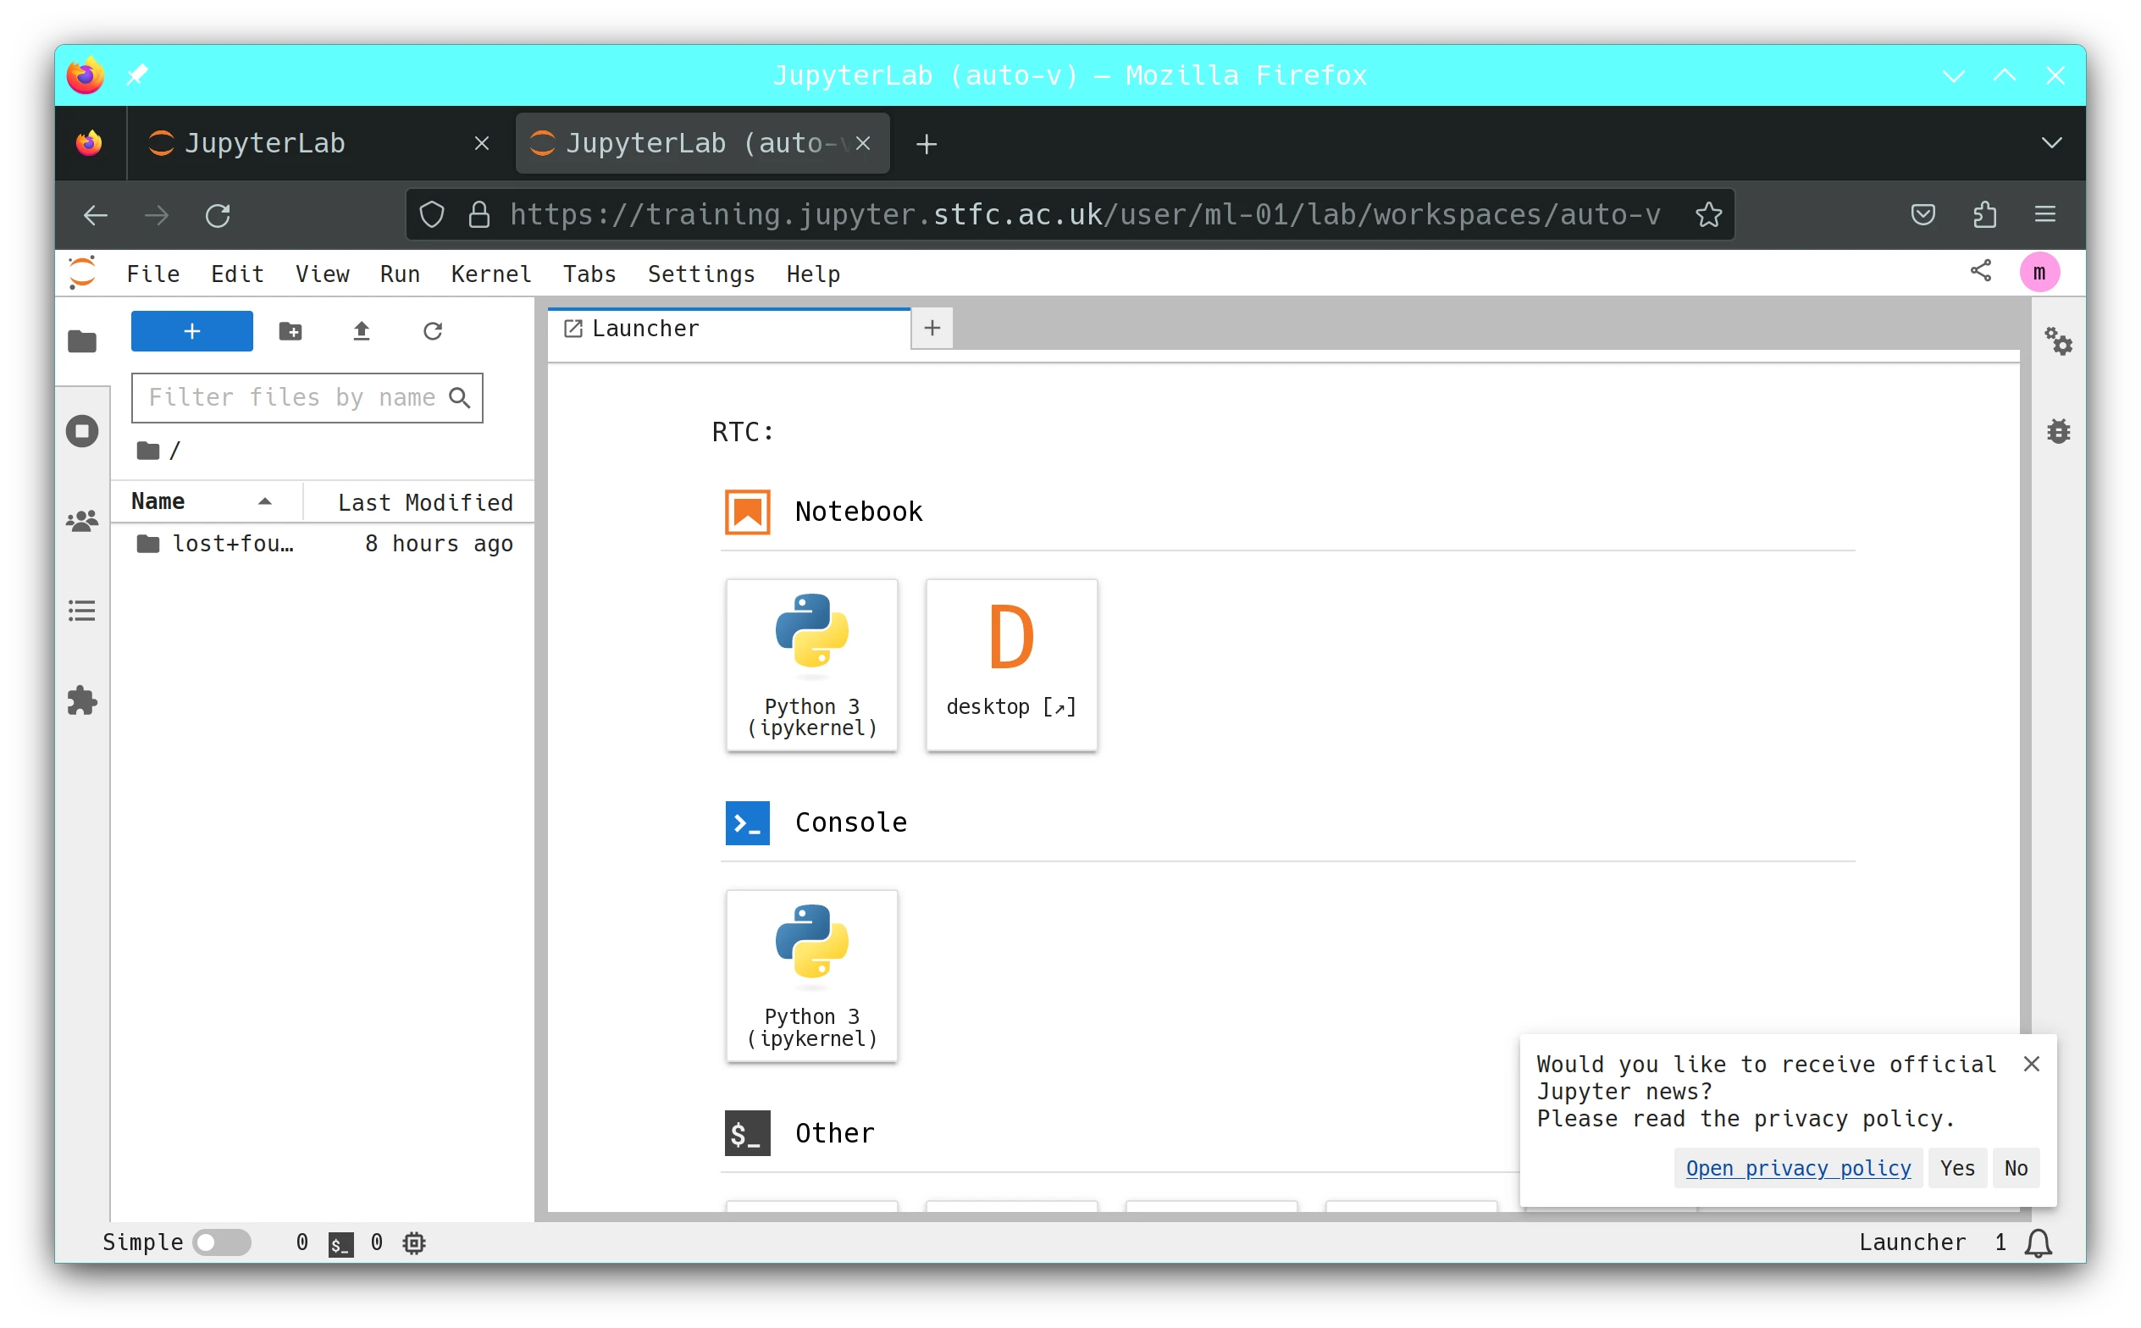Image resolution: width=2141 pixels, height=1328 pixels.
Task: Click the New Folder icon
Action: tap(290, 331)
